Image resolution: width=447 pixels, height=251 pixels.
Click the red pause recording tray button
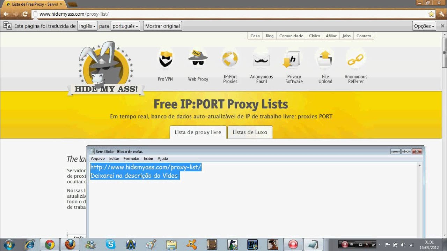point(345,244)
